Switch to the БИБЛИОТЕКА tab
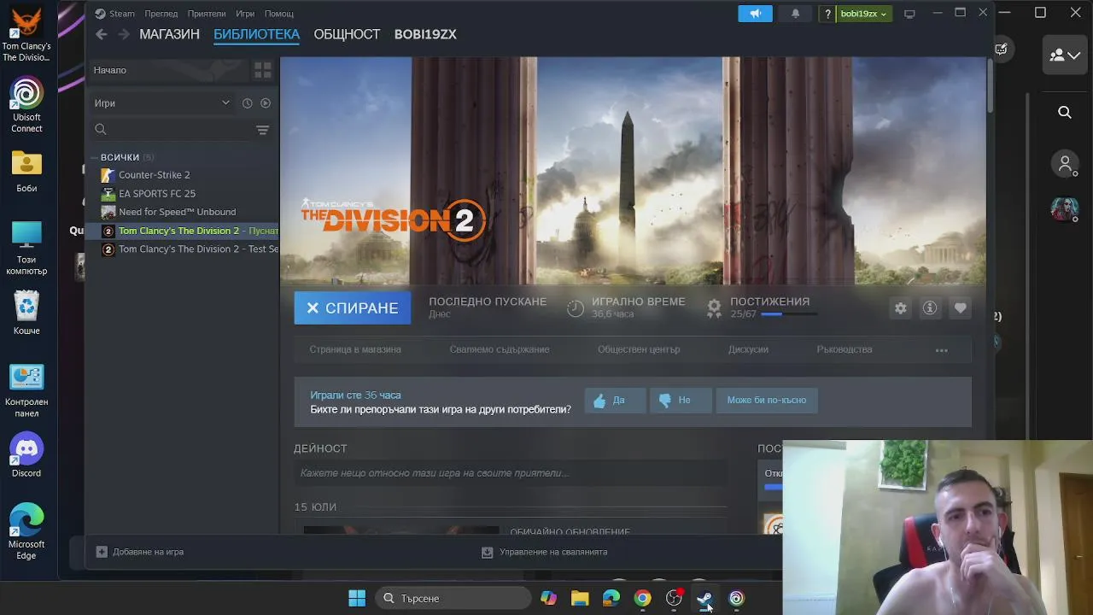This screenshot has width=1093, height=615. 256,34
